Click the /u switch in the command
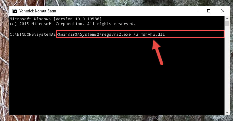The image size is (233, 121). (136, 34)
